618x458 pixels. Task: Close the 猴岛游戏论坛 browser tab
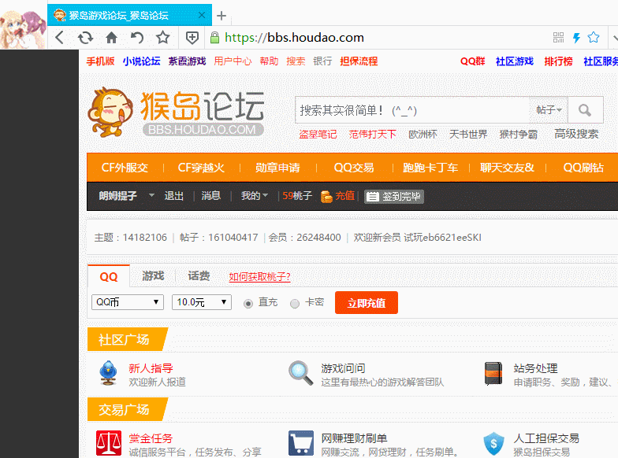pos(202,15)
